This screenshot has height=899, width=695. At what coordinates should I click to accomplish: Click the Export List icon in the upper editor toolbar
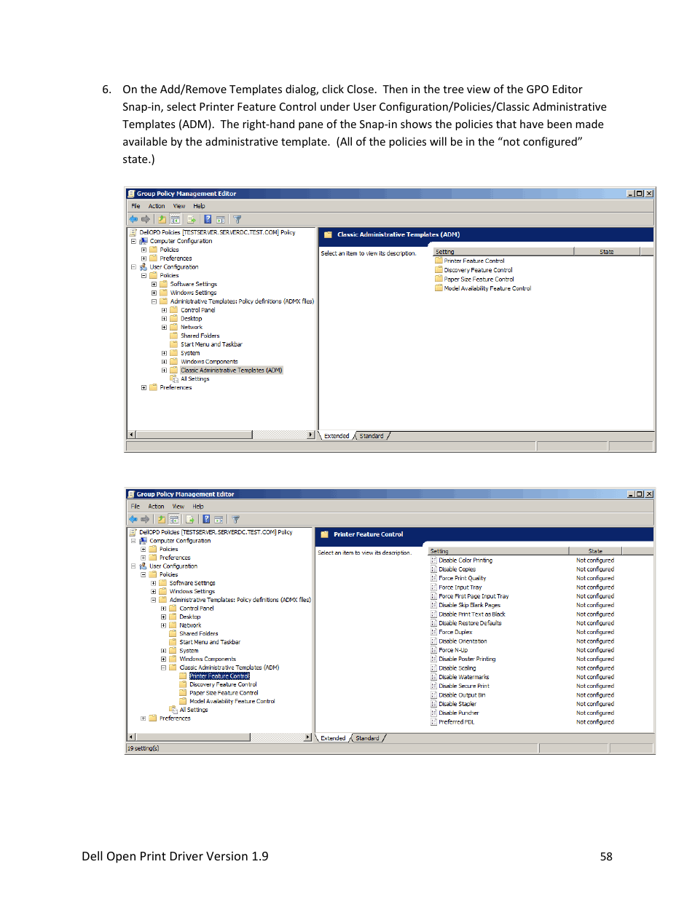(x=192, y=219)
